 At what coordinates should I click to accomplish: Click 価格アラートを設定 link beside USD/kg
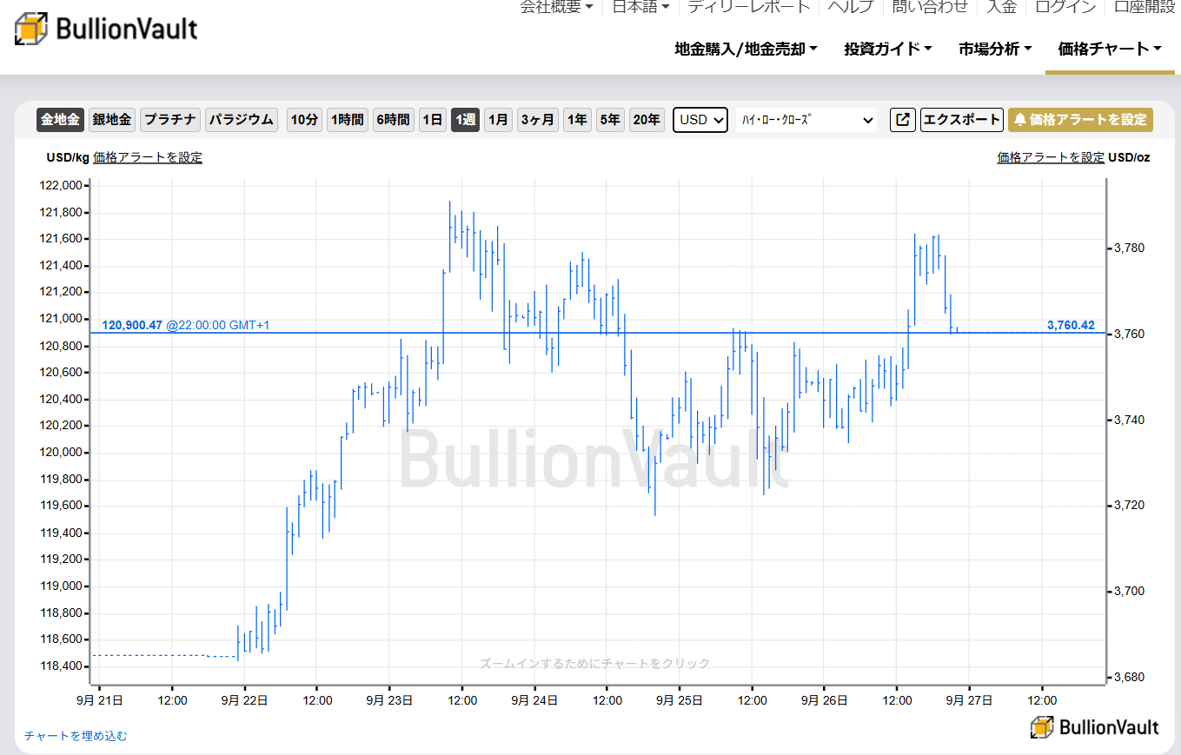point(148,157)
